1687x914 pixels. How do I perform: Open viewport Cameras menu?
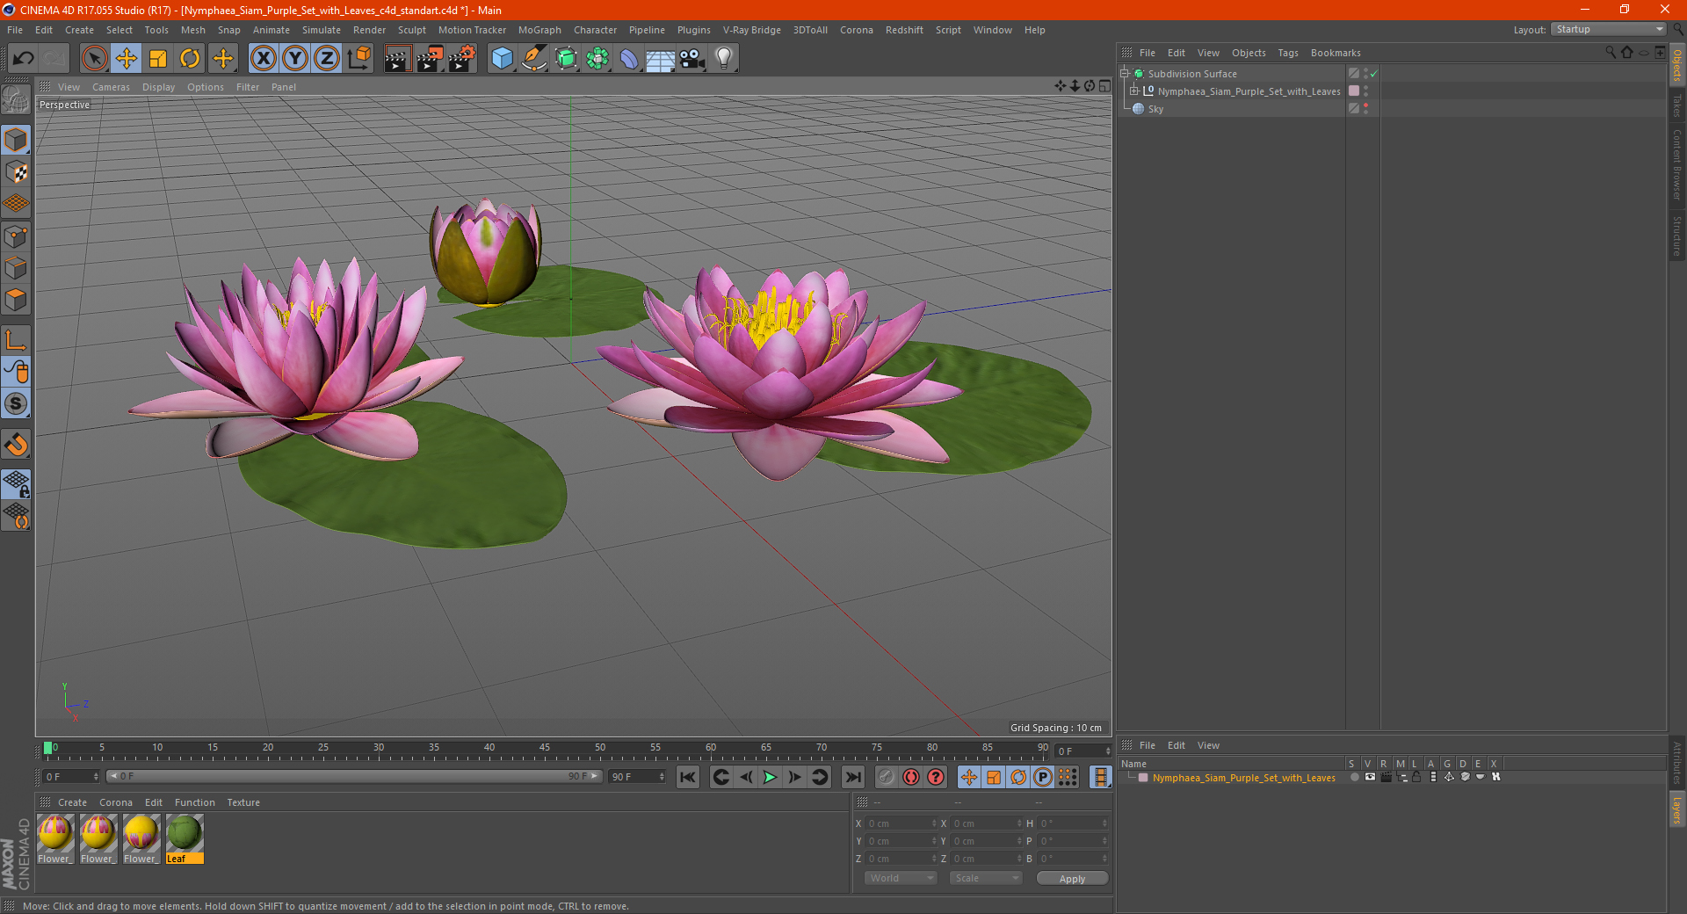[111, 87]
